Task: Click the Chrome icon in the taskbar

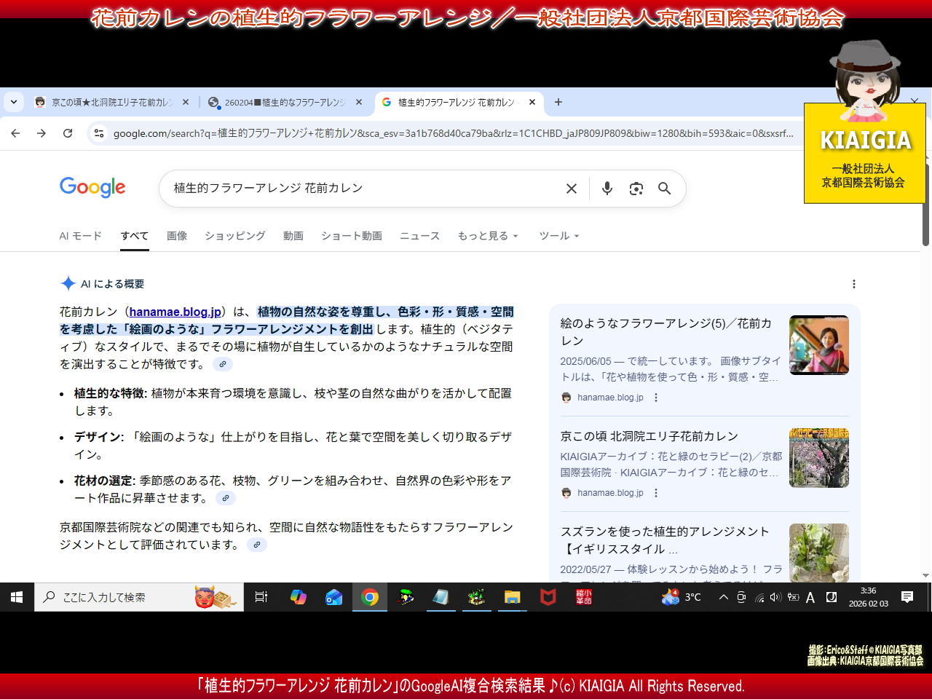Action: [370, 597]
